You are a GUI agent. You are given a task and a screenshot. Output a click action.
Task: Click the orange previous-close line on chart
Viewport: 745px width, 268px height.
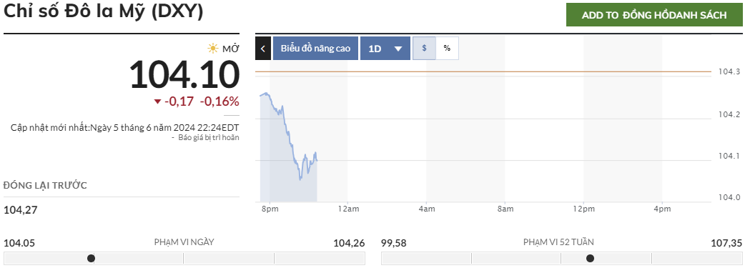pos(483,71)
